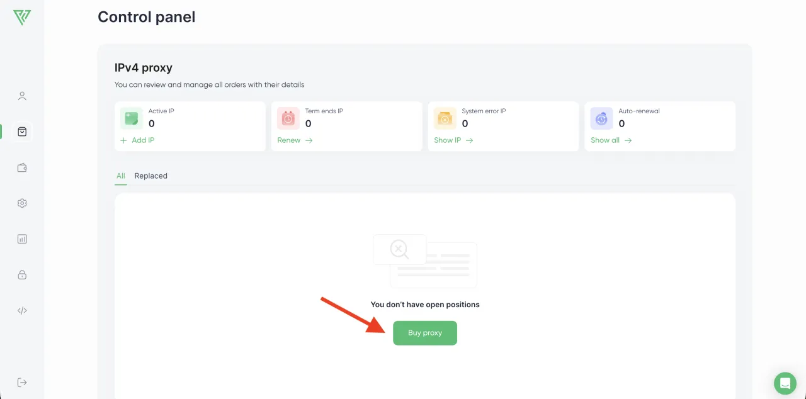
Task: Switch to the All tab
Action: click(121, 176)
